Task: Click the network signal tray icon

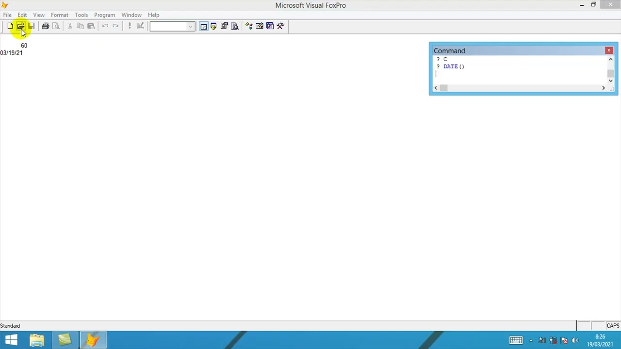Action: pyautogui.click(x=542, y=340)
